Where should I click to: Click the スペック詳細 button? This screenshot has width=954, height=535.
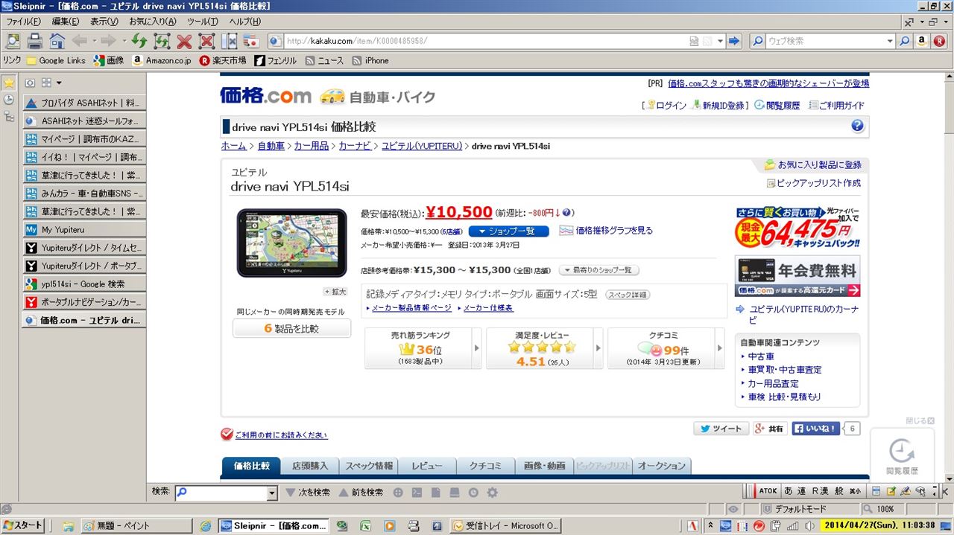point(627,295)
